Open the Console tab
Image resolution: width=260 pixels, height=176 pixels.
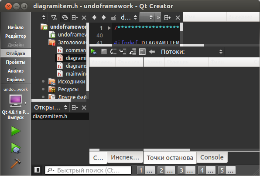pyautogui.click(x=212, y=157)
